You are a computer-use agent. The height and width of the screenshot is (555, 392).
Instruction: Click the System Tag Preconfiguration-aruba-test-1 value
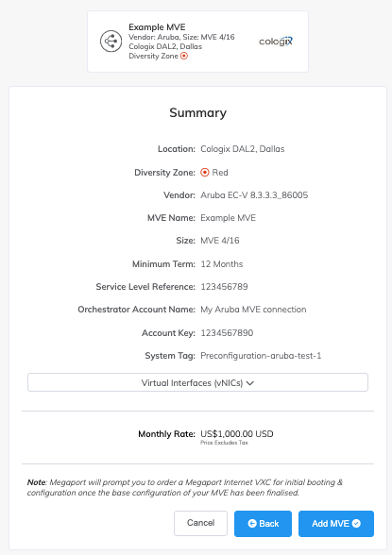[x=261, y=356]
